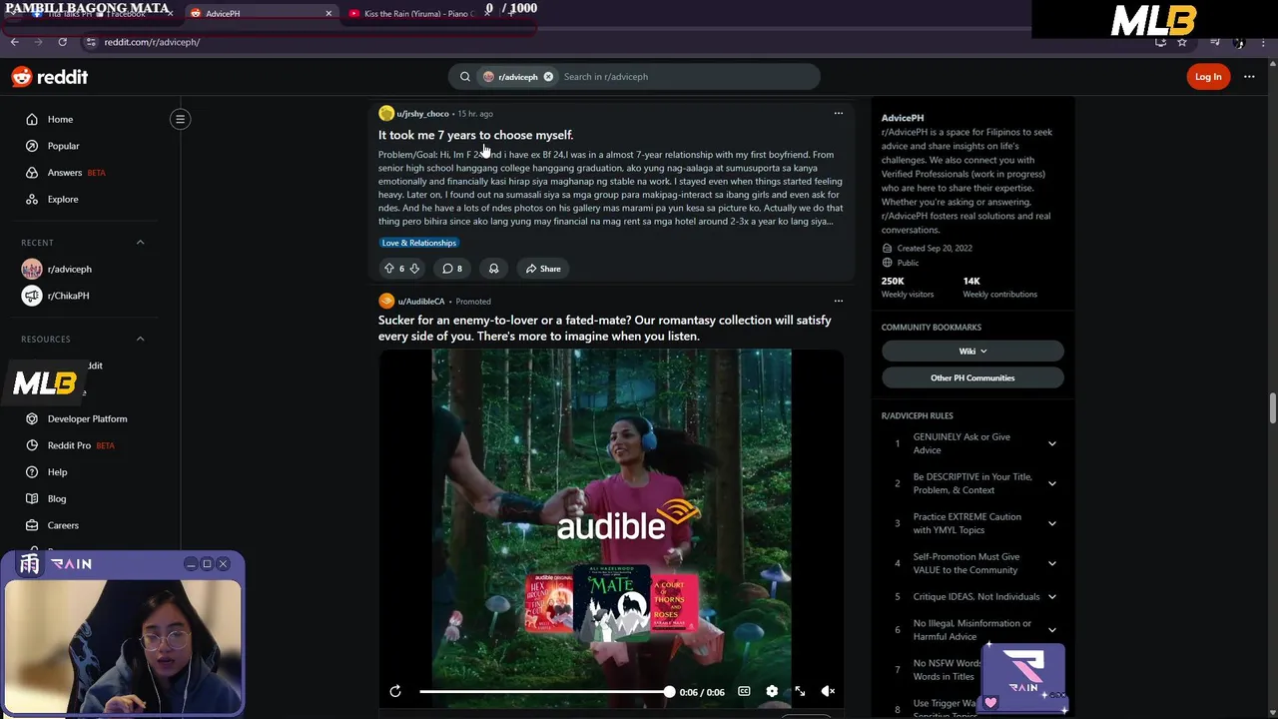Open Home in the sidebar
This screenshot has width=1278, height=719.
(60, 119)
